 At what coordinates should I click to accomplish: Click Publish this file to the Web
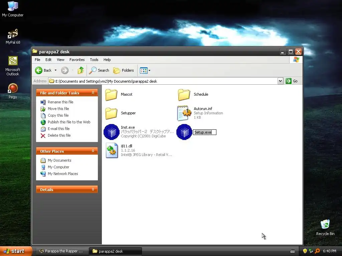pyautogui.click(x=65, y=122)
